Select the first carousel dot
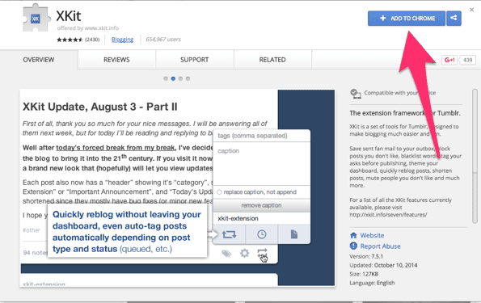The height and width of the screenshot is (303, 481). click(x=166, y=79)
